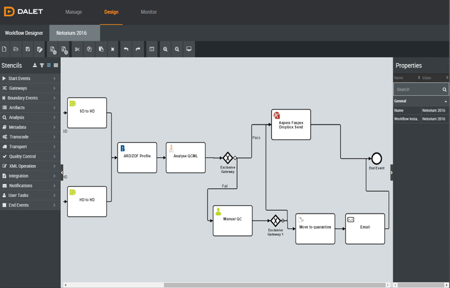The height and width of the screenshot is (288, 450).
Task: Toggle the split panel layout icon
Action: [152, 49]
